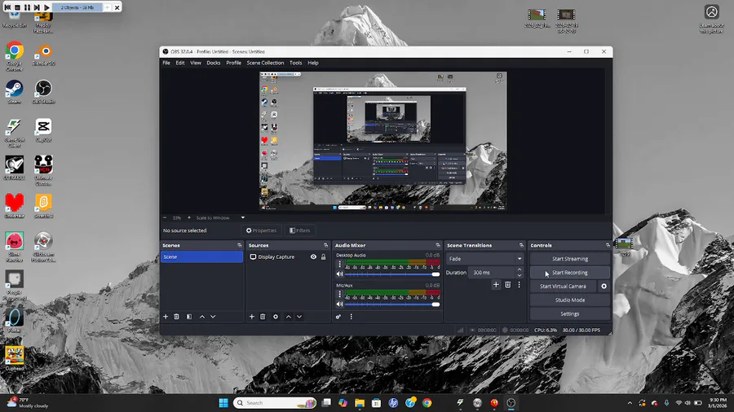
Task: Delete scene transition with trash icon
Action: (508, 284)
